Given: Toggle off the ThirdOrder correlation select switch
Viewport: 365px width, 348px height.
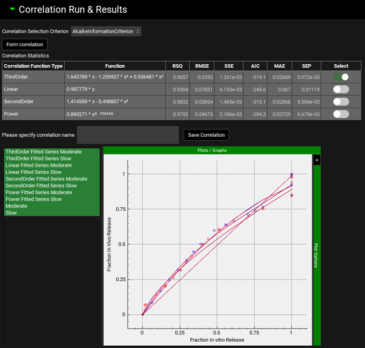Looking at the screenshot, I should pos(341,77).
